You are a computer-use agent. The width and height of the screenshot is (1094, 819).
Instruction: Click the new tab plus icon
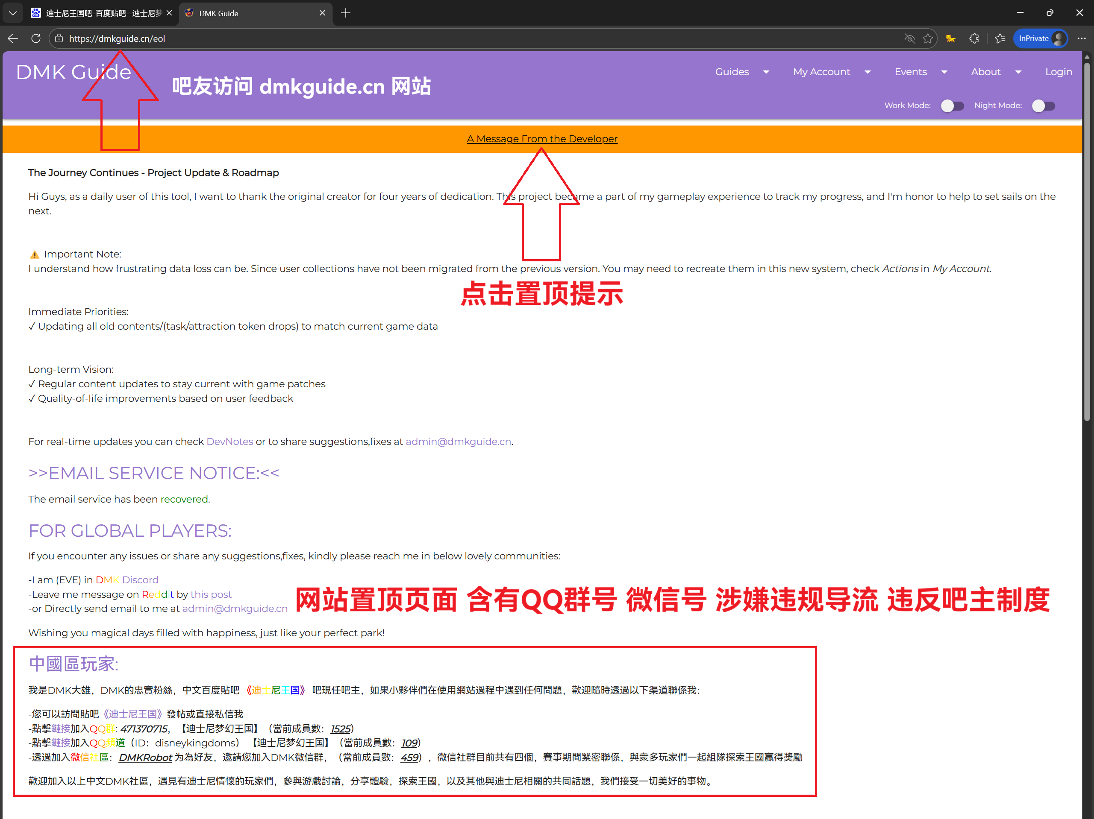coord(346,13)
